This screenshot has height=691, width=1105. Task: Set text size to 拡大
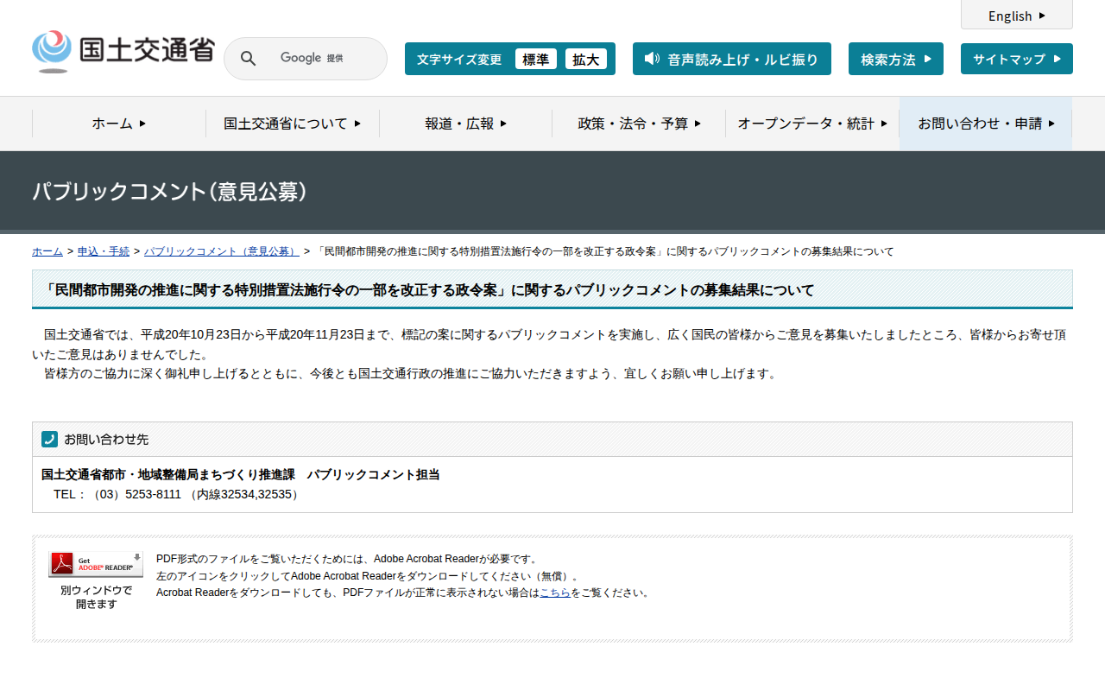(x=585, y=59)
